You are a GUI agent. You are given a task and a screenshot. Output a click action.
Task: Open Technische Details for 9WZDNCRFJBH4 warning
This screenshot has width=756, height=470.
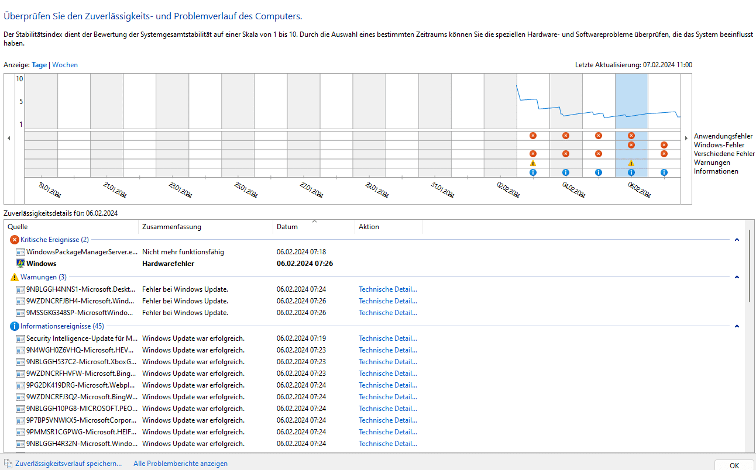(388, 301)
